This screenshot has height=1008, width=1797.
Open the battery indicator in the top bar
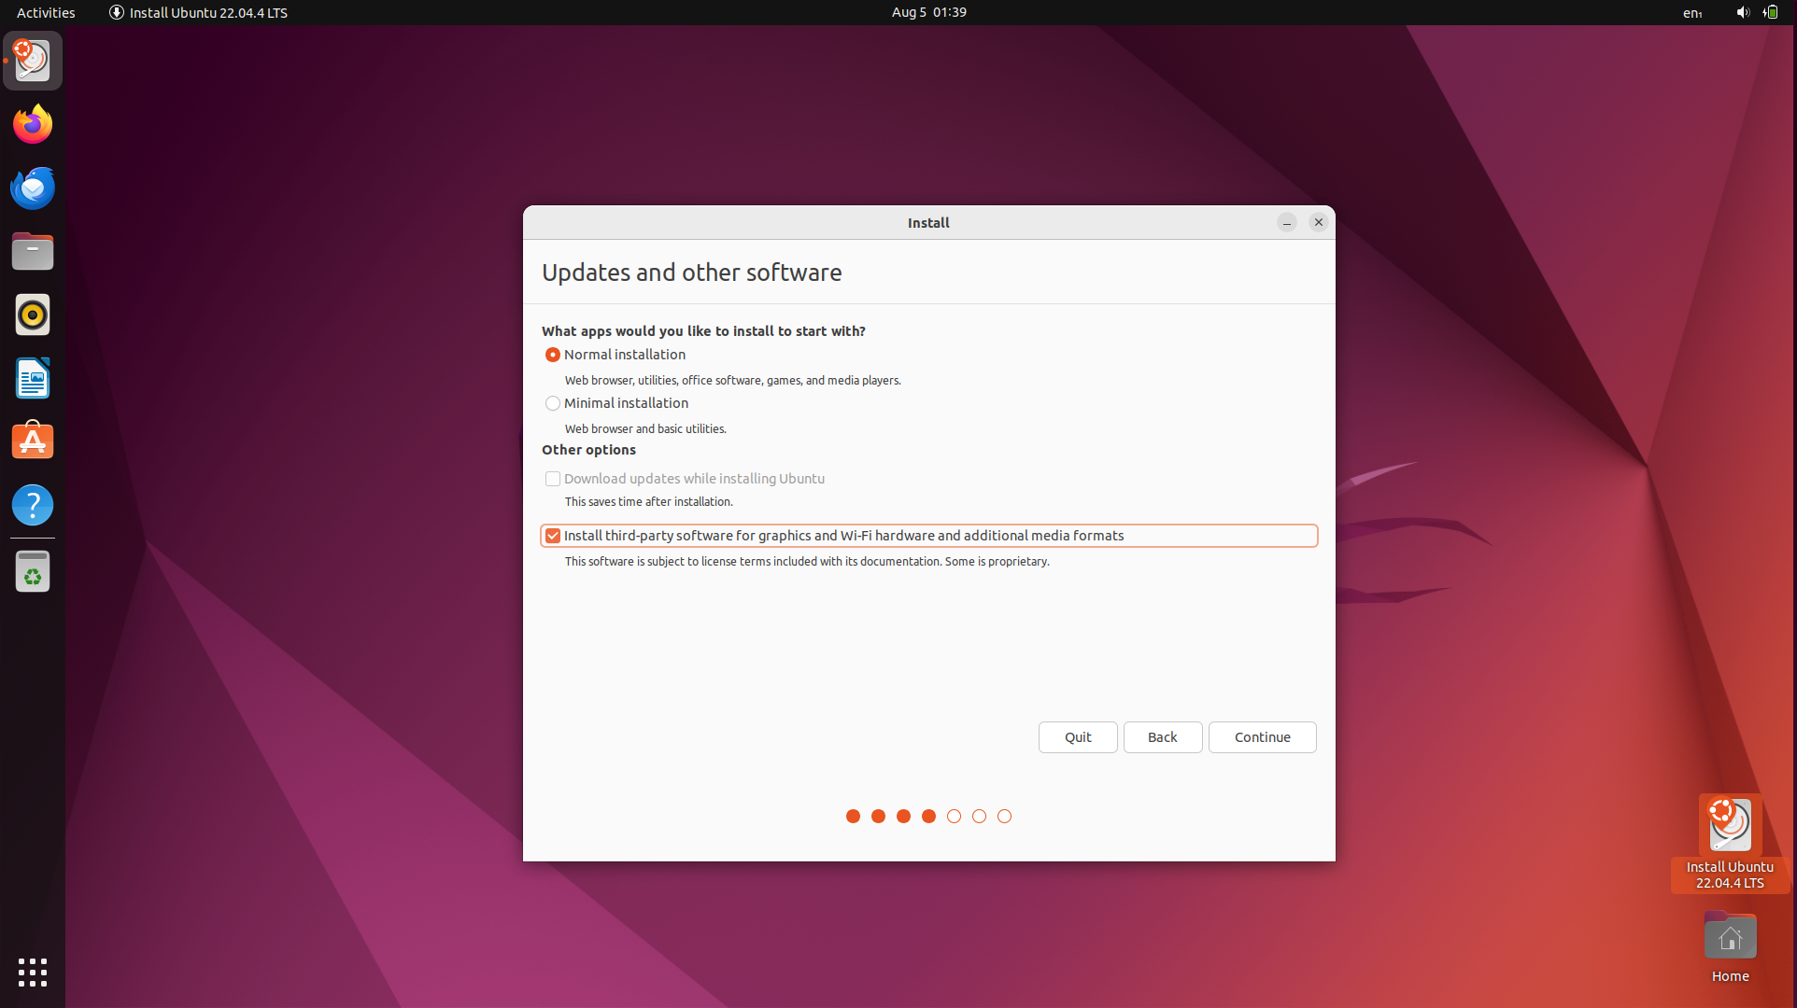[1771, 12]
